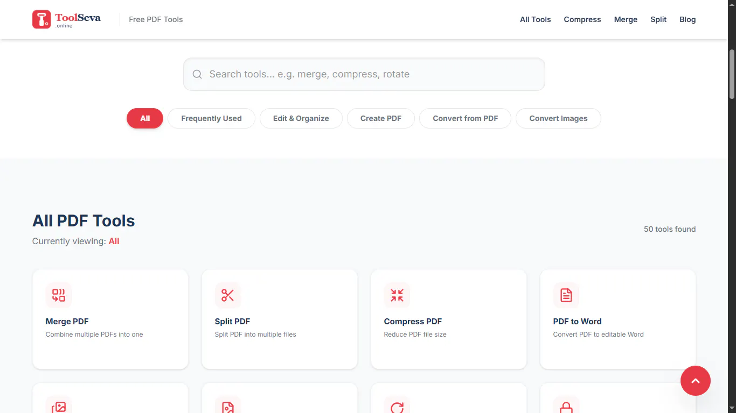Click 'Convert PDF to editable Word' text
The height and width of the screenshot is (413, 736).
click(599, 334)
